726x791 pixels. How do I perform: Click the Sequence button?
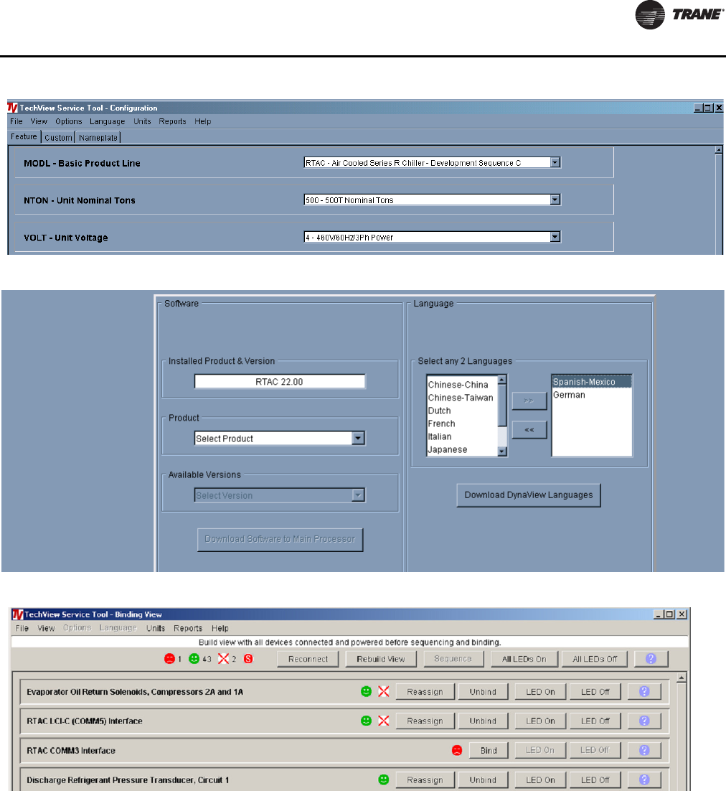coord(453,660)
